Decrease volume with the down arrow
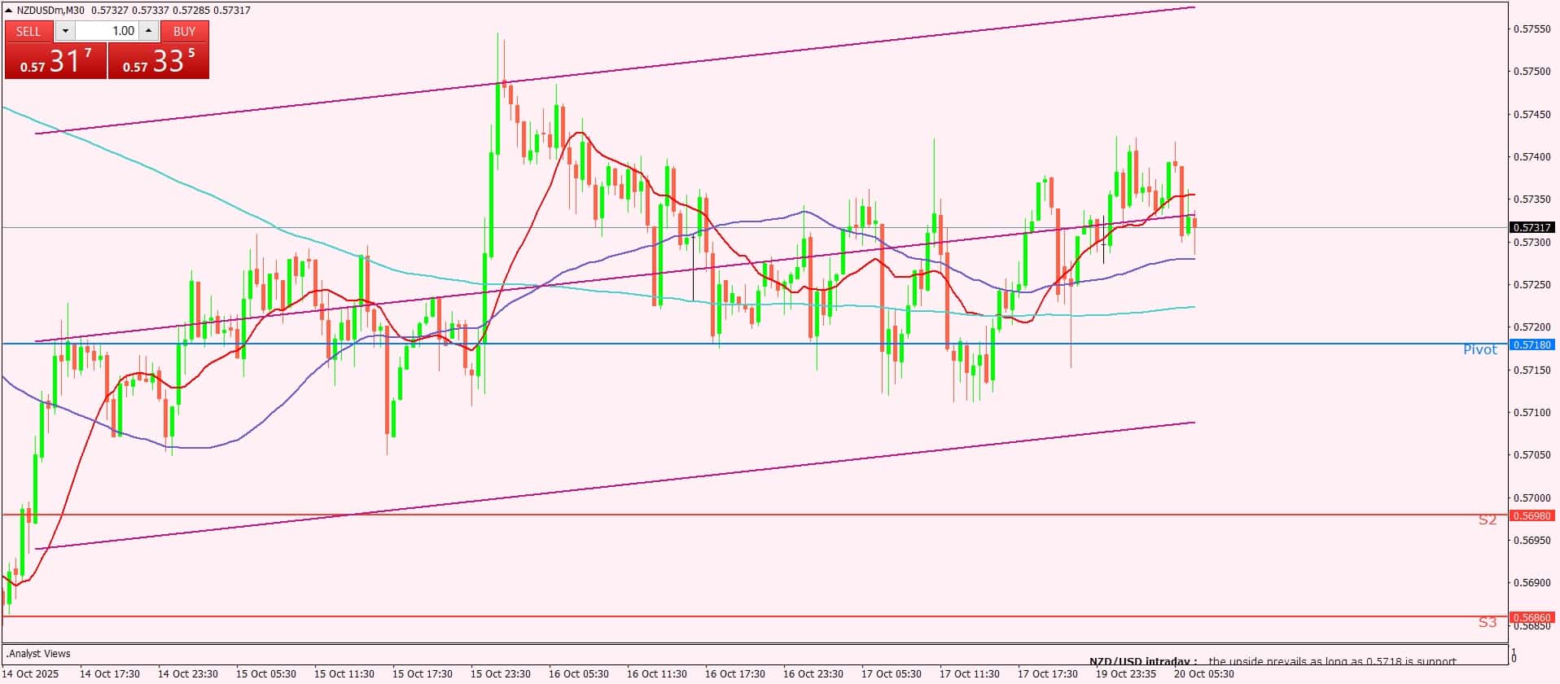Viewport: 1560px width, 684px height. 65,31
